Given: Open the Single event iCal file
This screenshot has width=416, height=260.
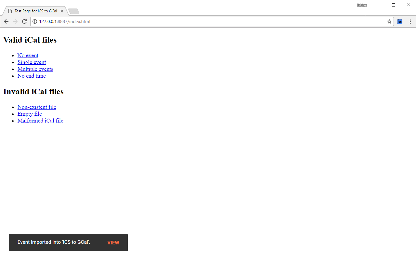Looking at the screenshot, I should (x=32, y=62).
